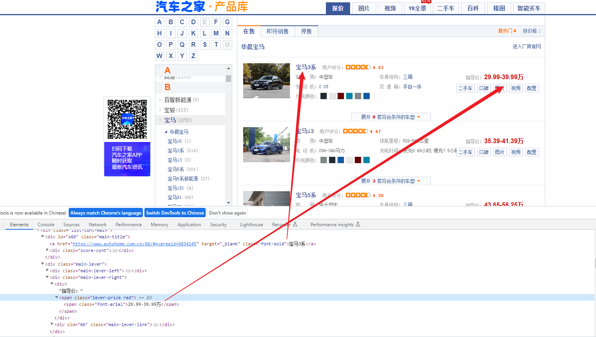
Task: Select letter B in brand index
Action: click(x=171, y=22)
